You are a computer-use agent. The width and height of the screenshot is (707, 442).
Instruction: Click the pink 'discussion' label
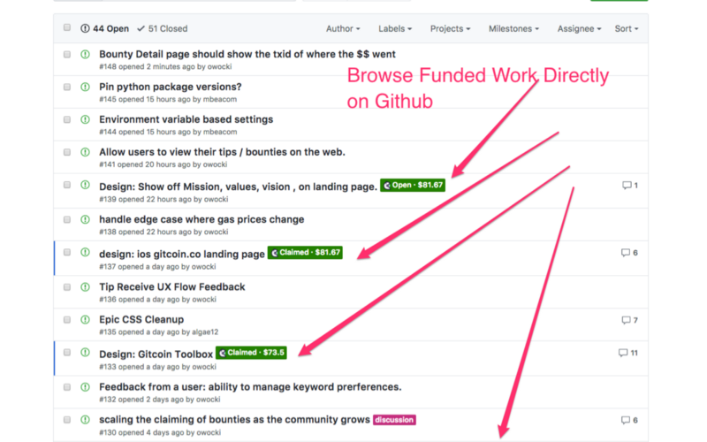(394, 420)
